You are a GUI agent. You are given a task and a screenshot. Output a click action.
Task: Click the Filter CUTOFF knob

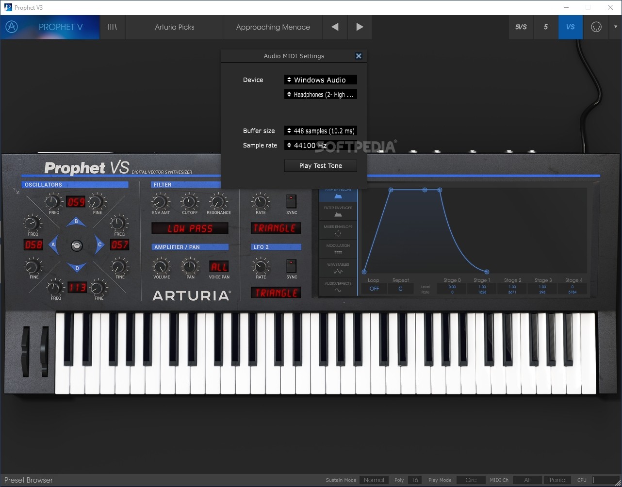point(190,201)
